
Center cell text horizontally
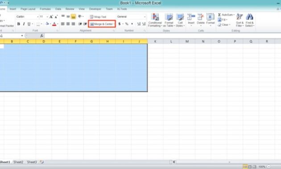(x=68, y=24)
